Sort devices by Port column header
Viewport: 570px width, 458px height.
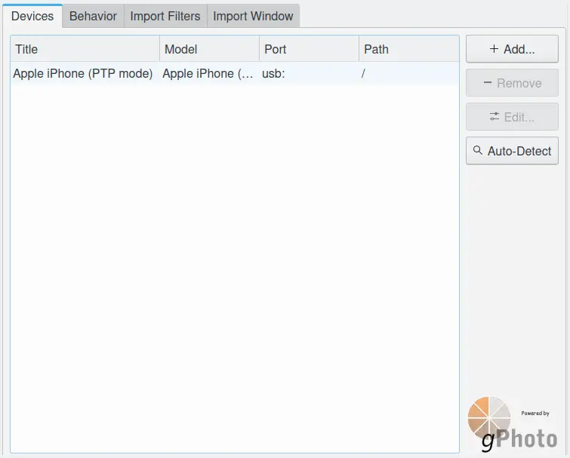(x=309, y=49)
